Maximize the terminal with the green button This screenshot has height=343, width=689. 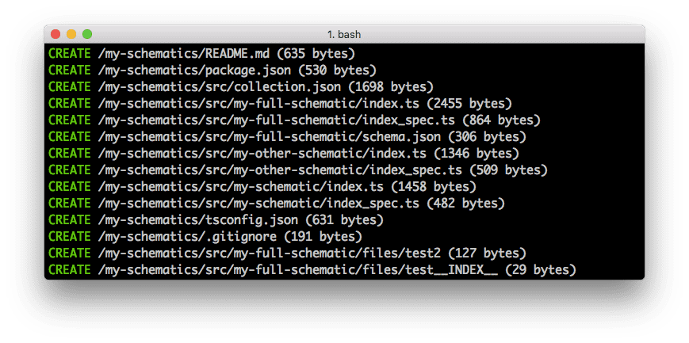[x=87, y=34]
